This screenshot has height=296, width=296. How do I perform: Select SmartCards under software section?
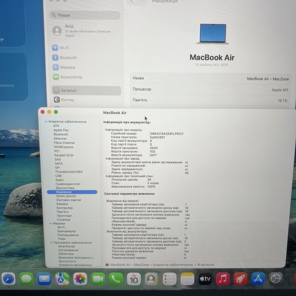66,247
